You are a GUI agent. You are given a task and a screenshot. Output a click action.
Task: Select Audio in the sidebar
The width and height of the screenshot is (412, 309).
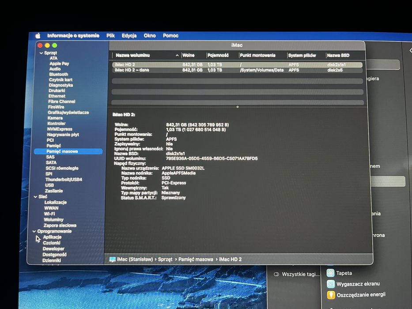pos(55,69)
